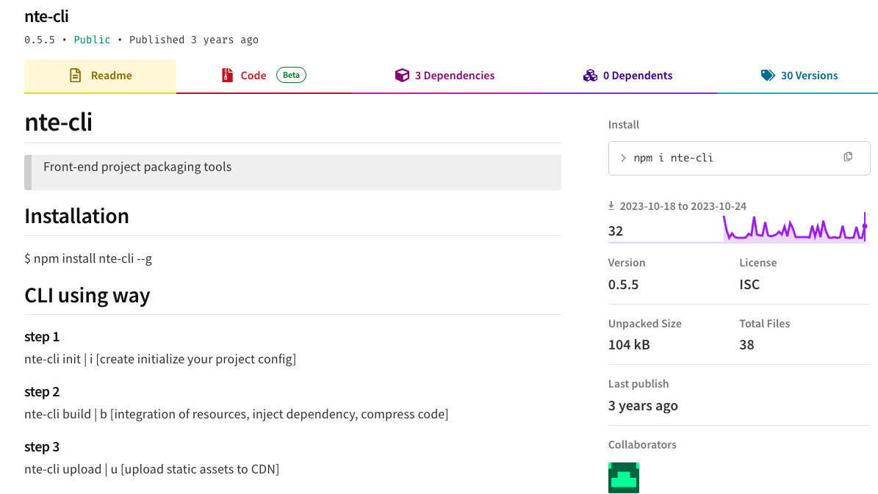
Task: Click the Dependencies box icon
Action: coord(402,76)
